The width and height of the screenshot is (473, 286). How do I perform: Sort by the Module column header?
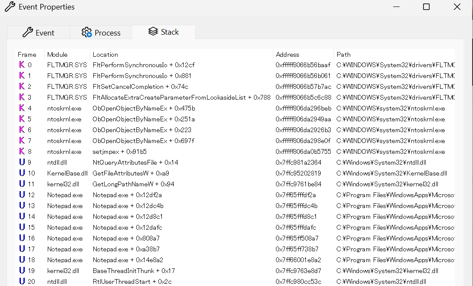click(57, 55)
